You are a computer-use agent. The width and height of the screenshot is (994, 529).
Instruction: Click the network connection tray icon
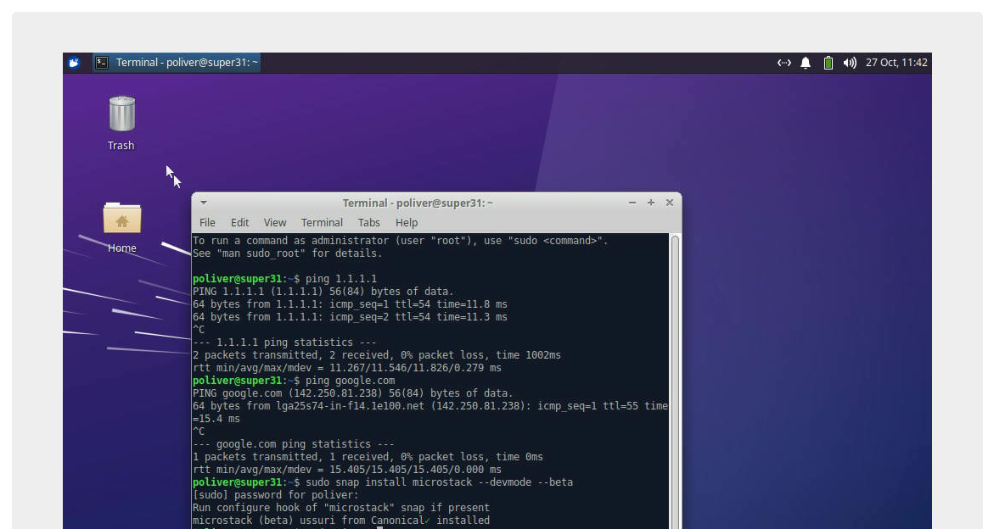pyautogui.click(x=783, y=63)
